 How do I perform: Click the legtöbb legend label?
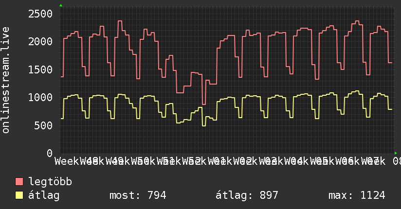(50, 181)
